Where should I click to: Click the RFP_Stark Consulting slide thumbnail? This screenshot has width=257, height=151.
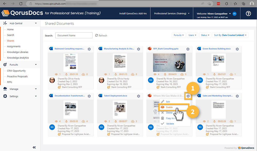pyautogui.click(x=169, y=63)
